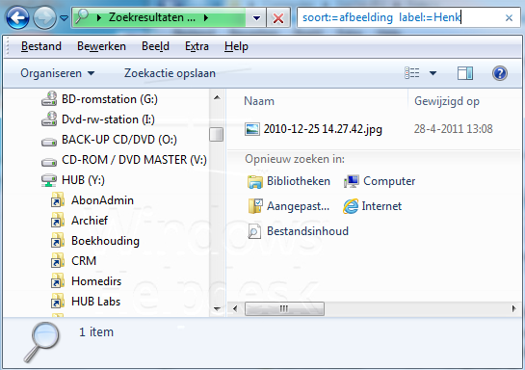
Task: Sort by the Naam column header
Action: (x=259, y=101)
